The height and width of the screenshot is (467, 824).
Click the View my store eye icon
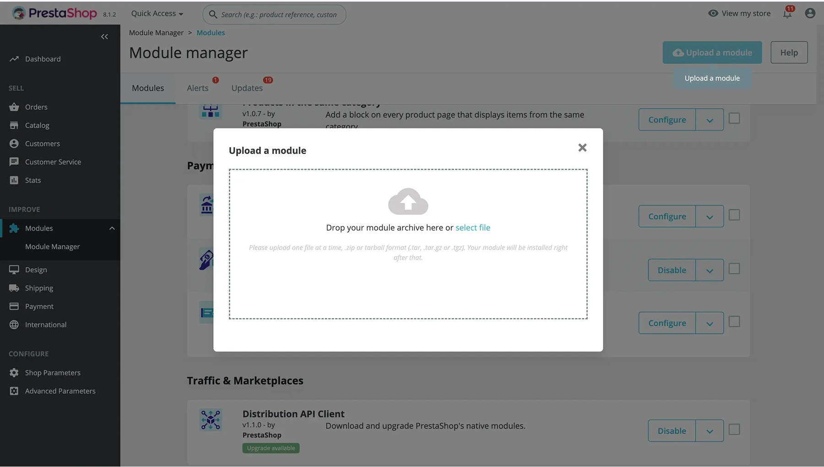click(x=713, y=13)
